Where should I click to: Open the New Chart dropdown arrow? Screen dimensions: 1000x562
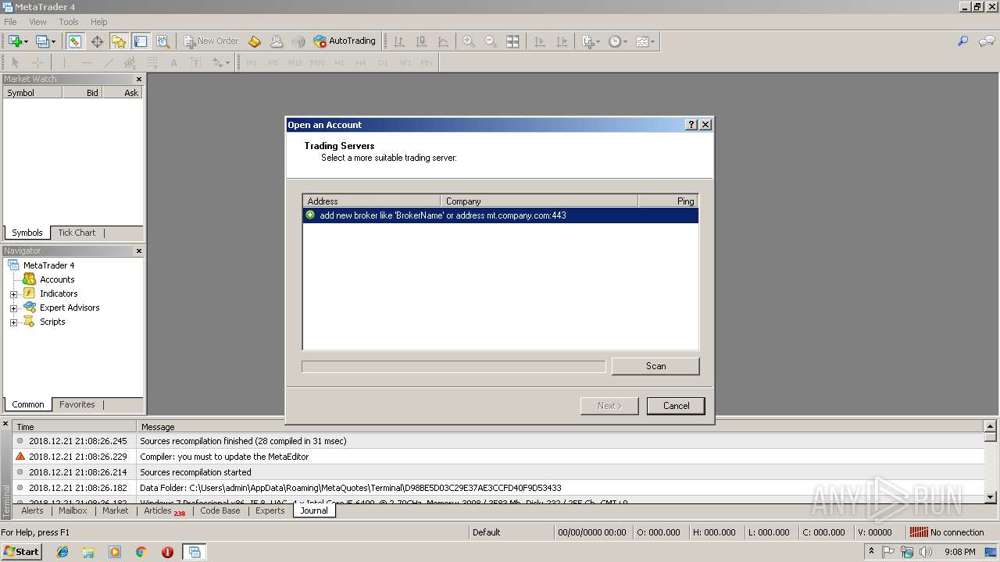pos(26,41)
